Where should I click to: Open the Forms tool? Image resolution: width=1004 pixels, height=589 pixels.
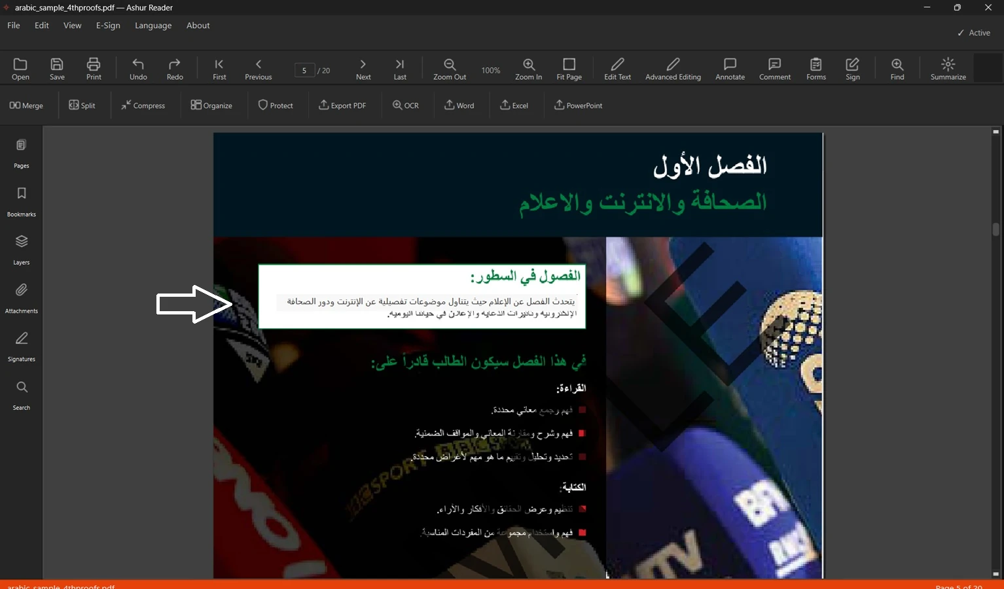click(816, 69)
